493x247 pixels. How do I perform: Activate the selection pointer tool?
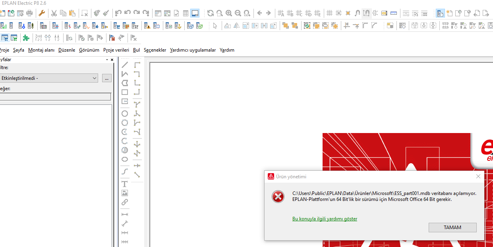click(215, 26)
